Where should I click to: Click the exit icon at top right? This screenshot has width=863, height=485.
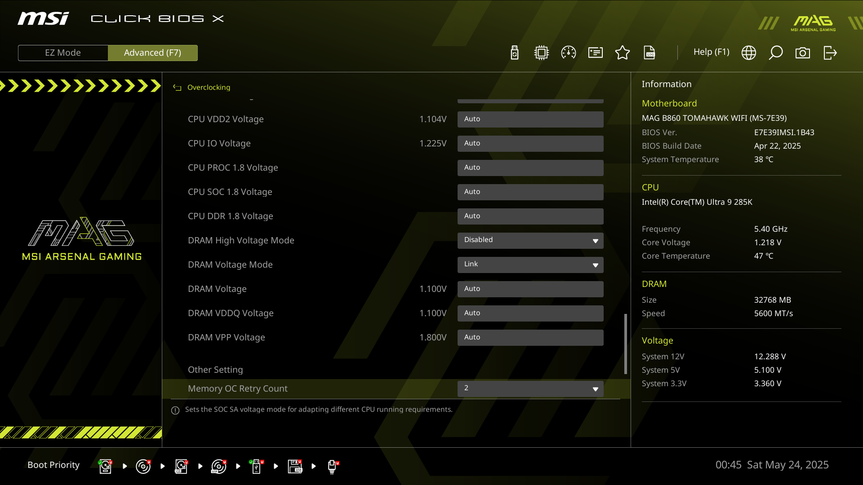click(x=830, y=53)
